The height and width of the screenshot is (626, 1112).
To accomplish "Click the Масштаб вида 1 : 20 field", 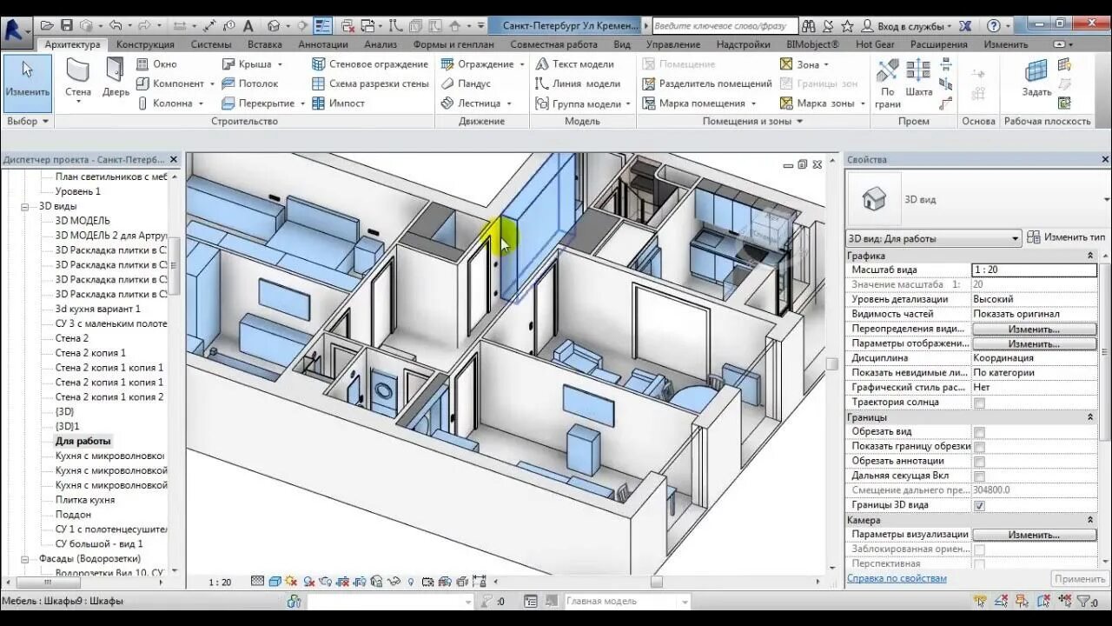I will (x=1034, y=270).
